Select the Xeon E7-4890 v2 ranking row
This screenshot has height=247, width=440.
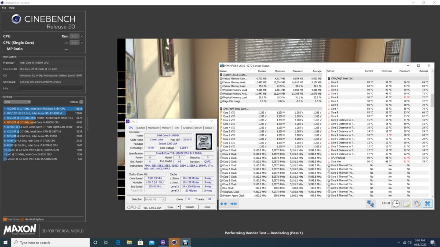(43, 113)
